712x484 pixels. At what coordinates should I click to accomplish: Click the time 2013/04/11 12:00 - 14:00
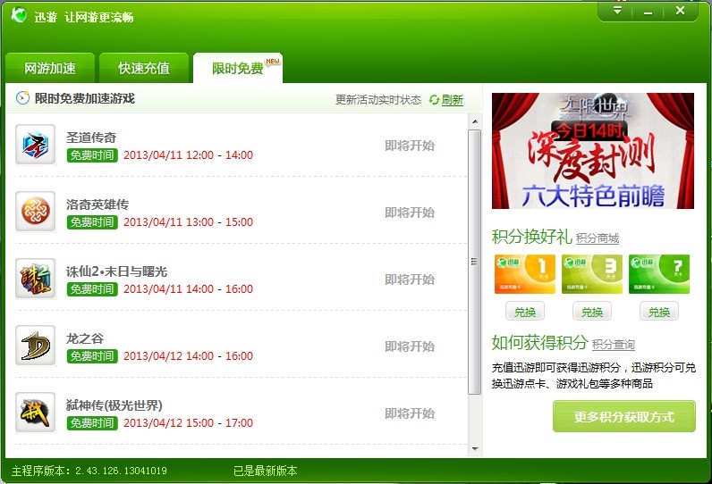point(188,155)
